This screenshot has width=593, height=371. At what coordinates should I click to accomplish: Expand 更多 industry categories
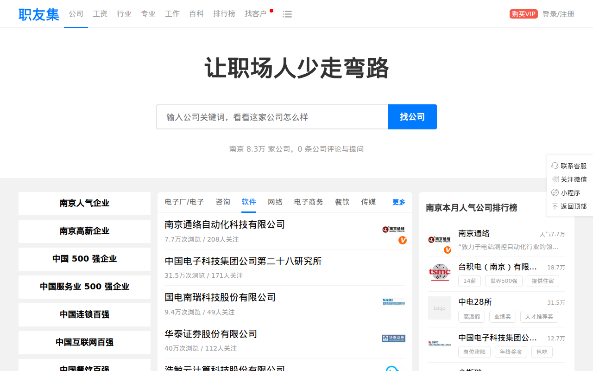(399, 202)
